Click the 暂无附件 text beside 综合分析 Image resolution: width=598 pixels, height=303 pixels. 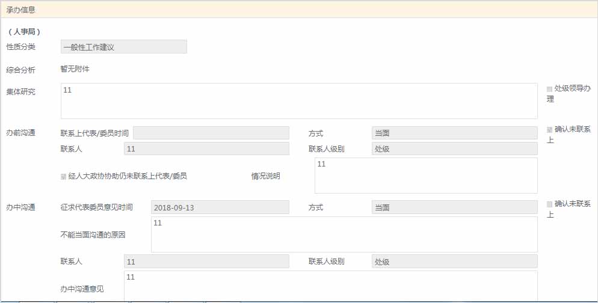(x=75, y=69)
